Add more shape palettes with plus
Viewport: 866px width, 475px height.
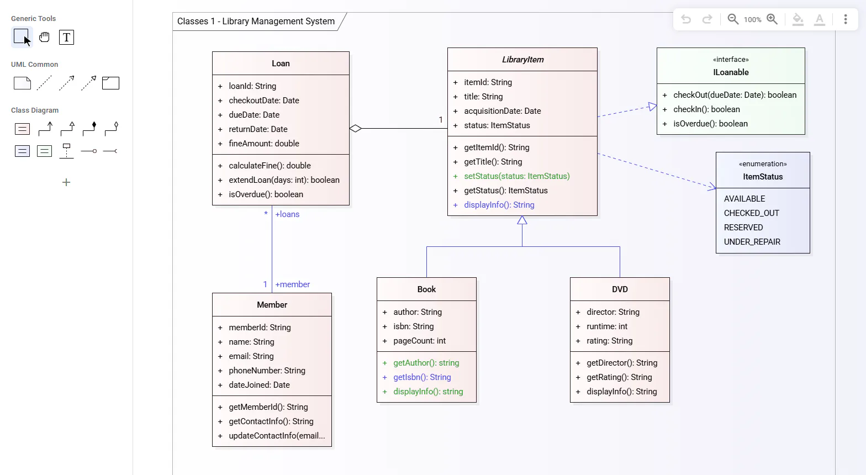point(66,182)
